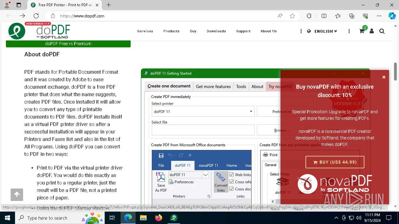The height and width of the screenshot is (224, 399).
Task: Click the globe language icon
Action: [x=309, y=31]
